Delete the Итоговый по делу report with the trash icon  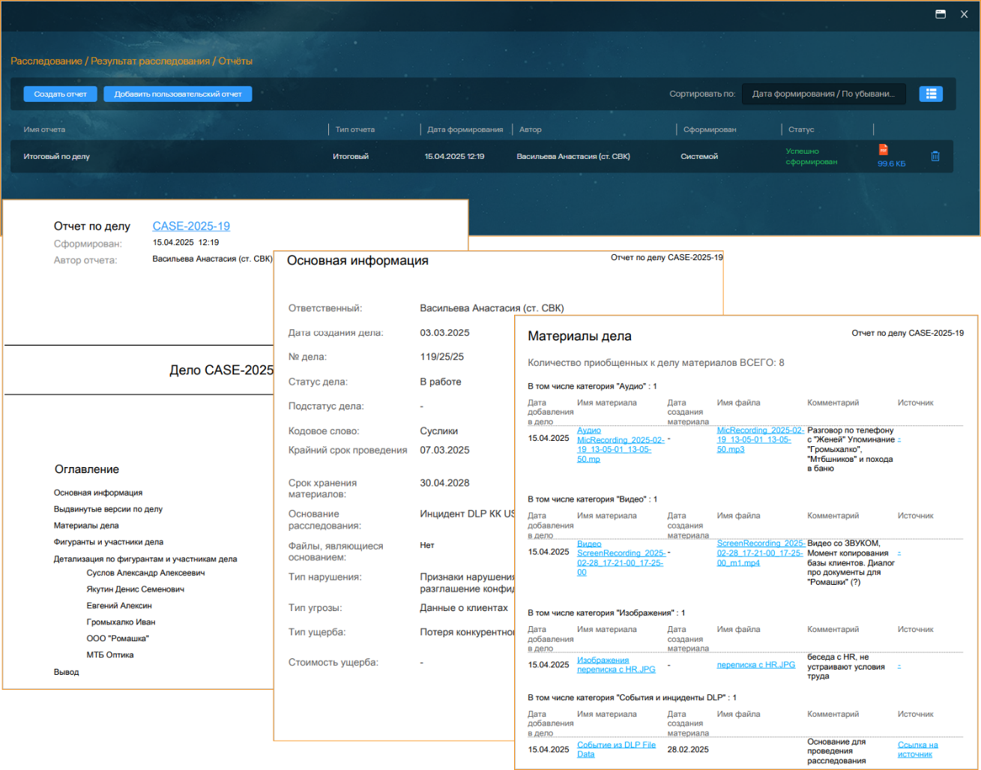[935, 156]
